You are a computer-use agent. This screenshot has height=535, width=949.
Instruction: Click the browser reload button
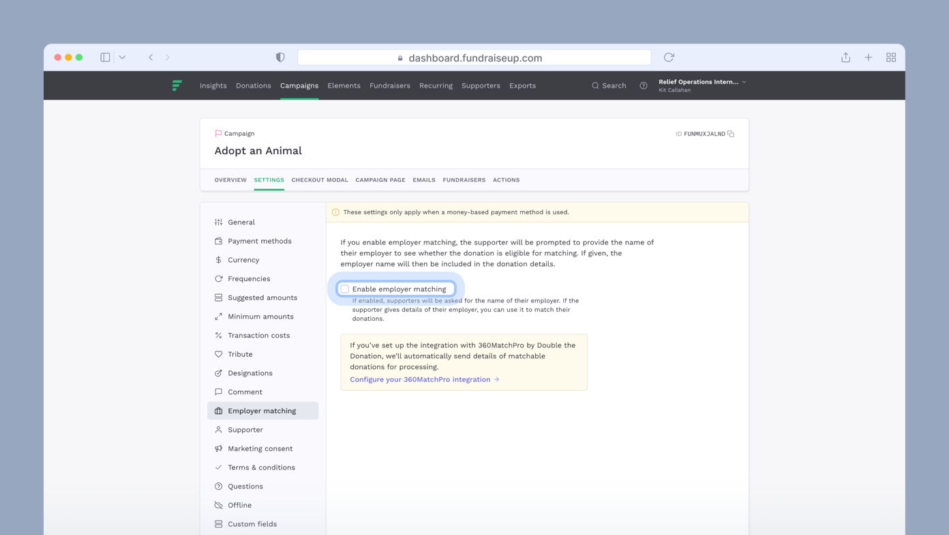tap(668, 57)
